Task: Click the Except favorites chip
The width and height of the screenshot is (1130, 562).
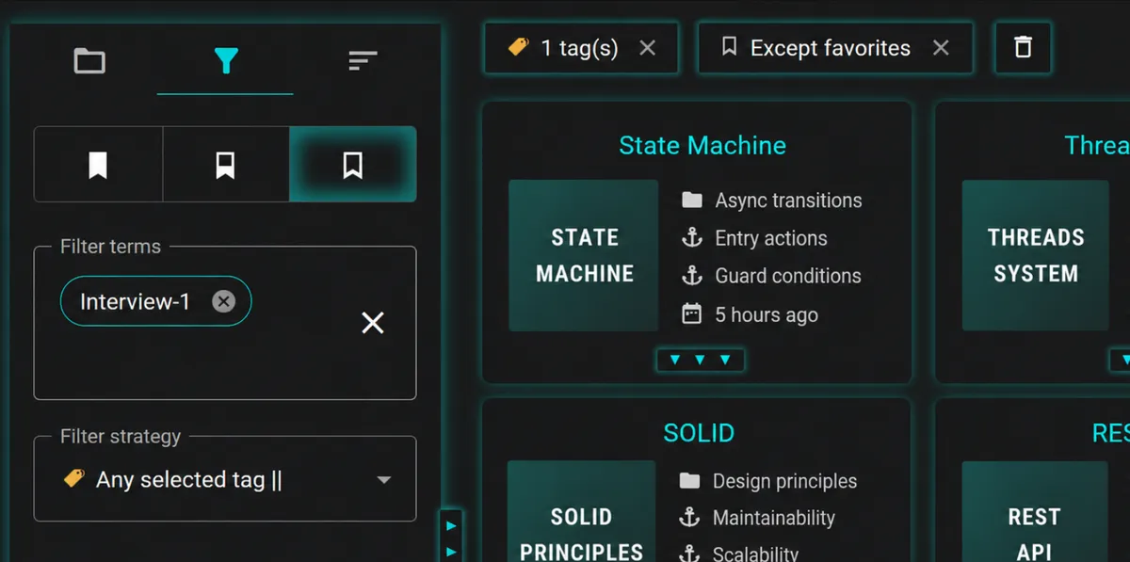Action: coord(835,48)
